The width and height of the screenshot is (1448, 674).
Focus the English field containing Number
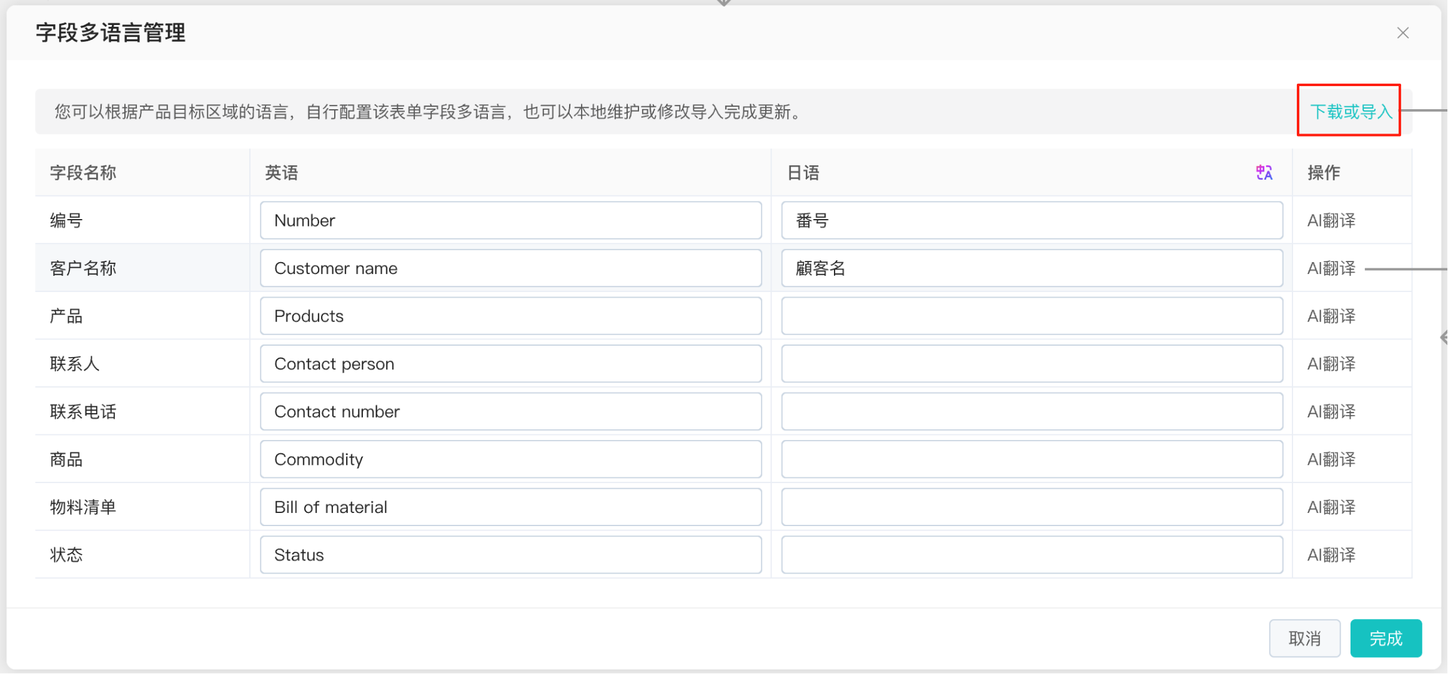pyautogui.click(x=510, y=220)
